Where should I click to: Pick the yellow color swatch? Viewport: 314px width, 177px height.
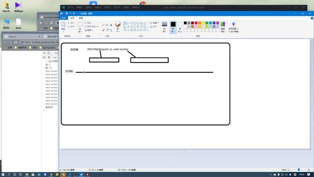[x=203, y=23]
